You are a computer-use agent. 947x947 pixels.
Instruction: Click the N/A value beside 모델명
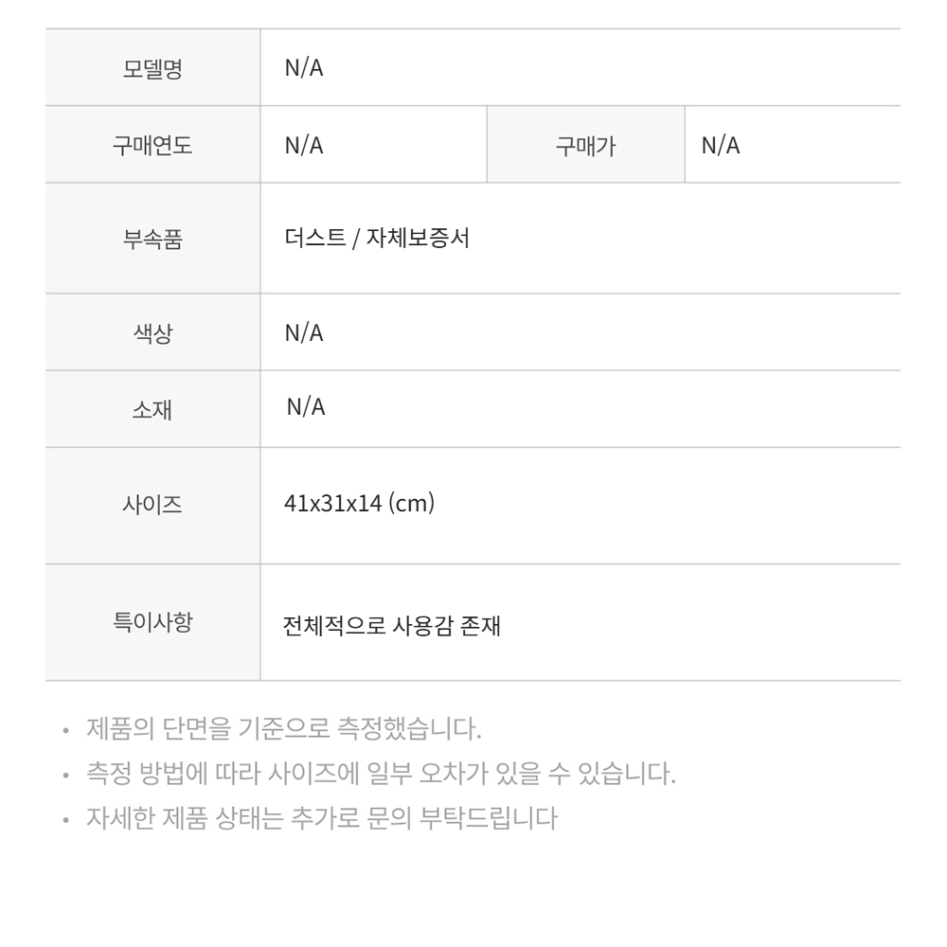click(x=304, y=68)
